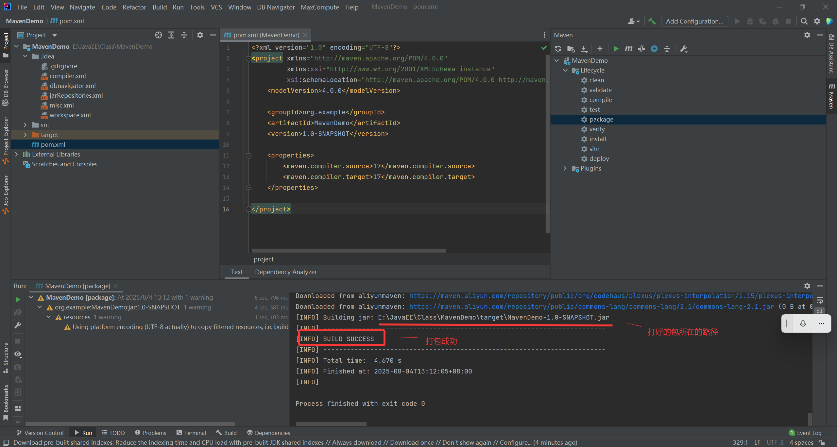The height and width of the screenshot is (447, 837).
Task: Open the MaxCompute menu
Action: [320, 7]
